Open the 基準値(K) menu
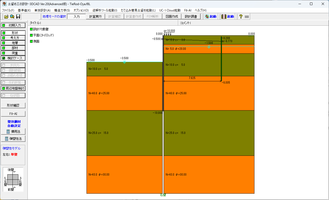 point(24,10)
